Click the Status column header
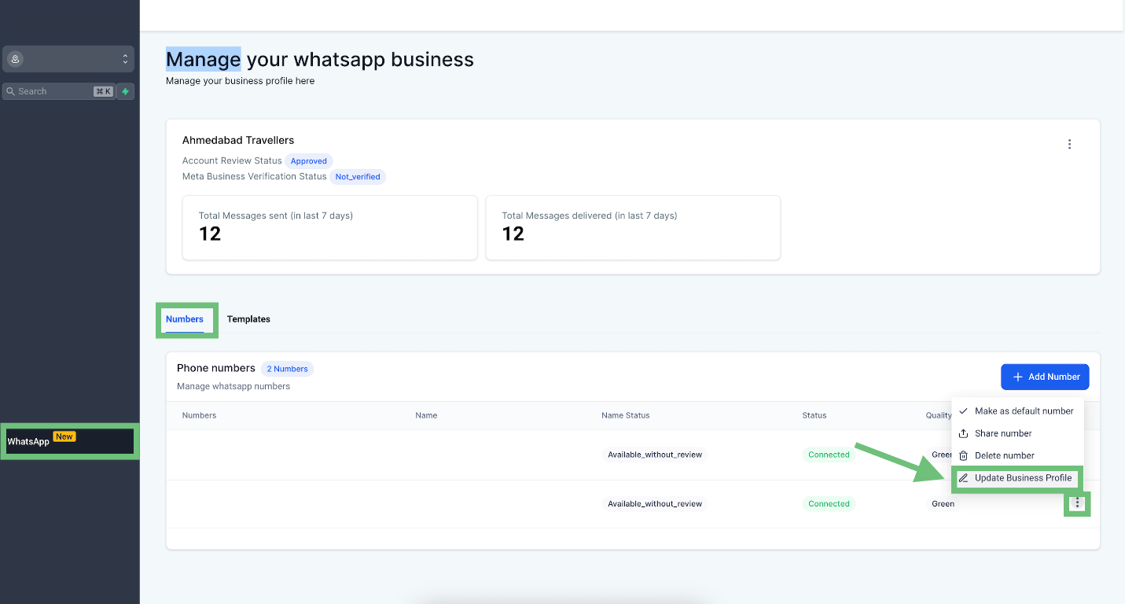This screenshot has height=604, width=1125. pos(814,415)
